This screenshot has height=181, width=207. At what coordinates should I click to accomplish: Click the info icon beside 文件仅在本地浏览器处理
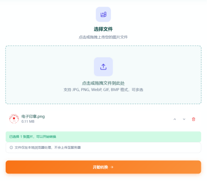click(x=11, y=147)
